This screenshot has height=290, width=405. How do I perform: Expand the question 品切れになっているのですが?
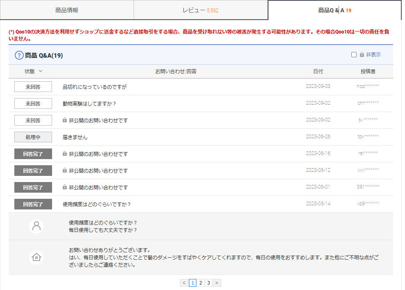(95, 87)
